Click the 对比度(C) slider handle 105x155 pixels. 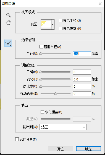click(x=41, y=86)
